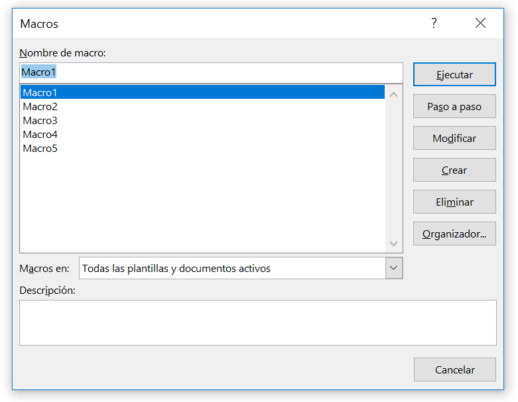Screen dimensions: 518x402
Task: Select Macro2 in the macro list
Action: [x=202, y=107]
